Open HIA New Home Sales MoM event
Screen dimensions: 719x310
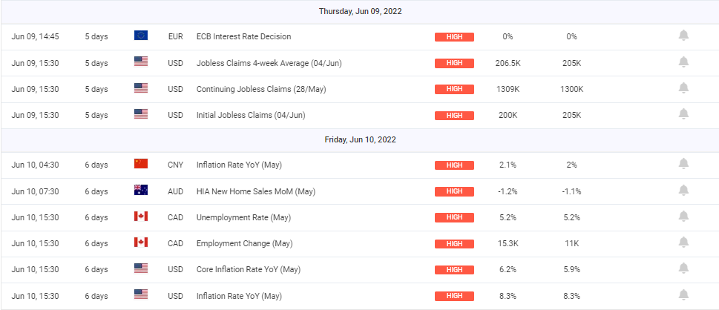[x=255, y=191]
